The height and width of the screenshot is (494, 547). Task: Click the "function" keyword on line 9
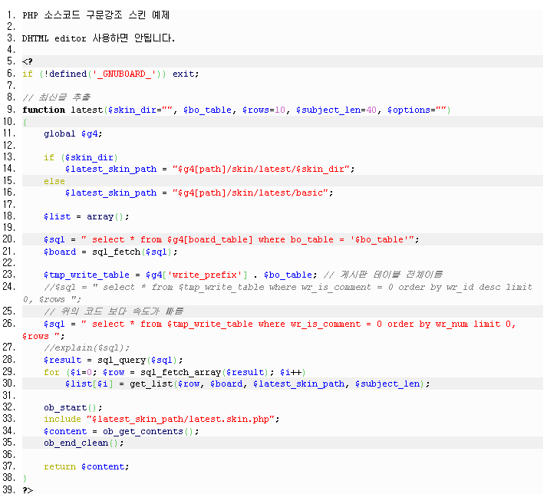[44, 110]
